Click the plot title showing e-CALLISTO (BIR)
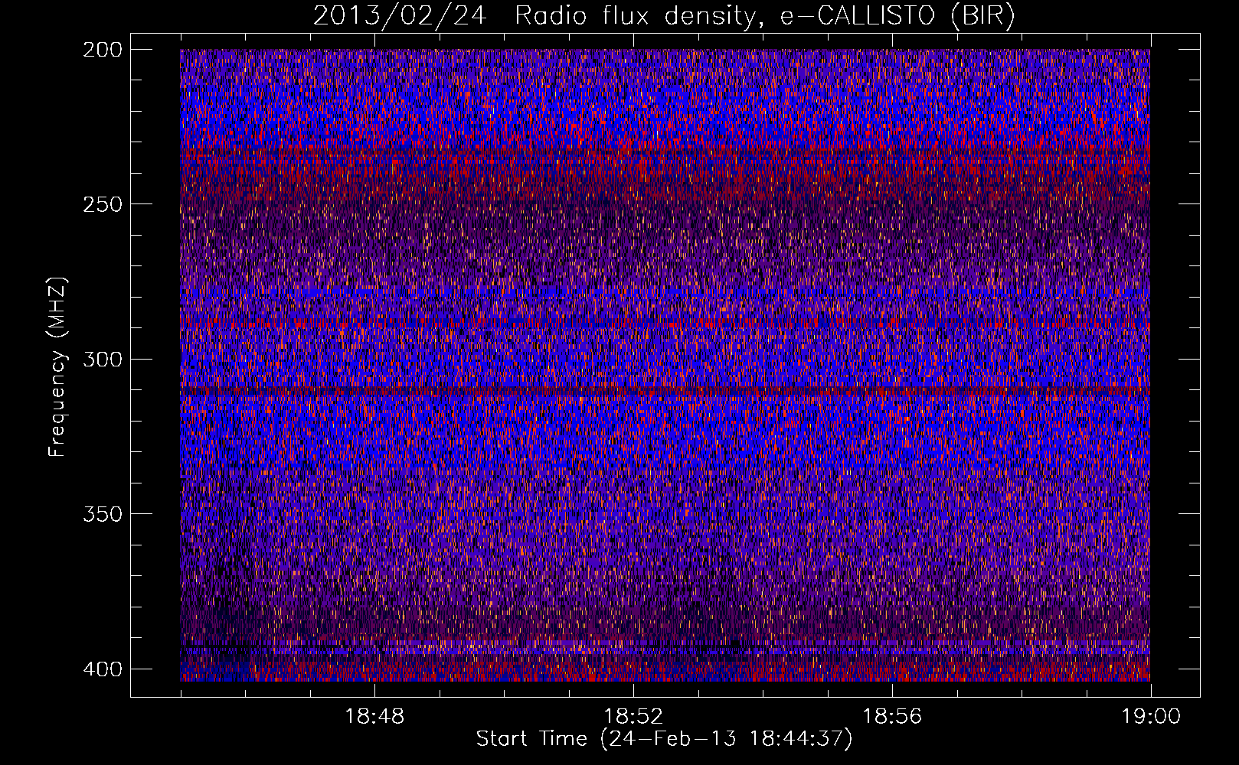The image size is (1239, 765). click(x=664, y=15)
